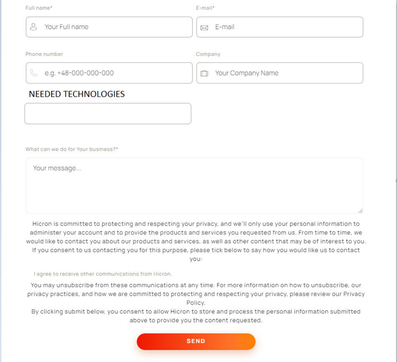Click the 'Your Company Name' input field
The image size is (397, 362).
pyautogui.click(x=280, y=73)
